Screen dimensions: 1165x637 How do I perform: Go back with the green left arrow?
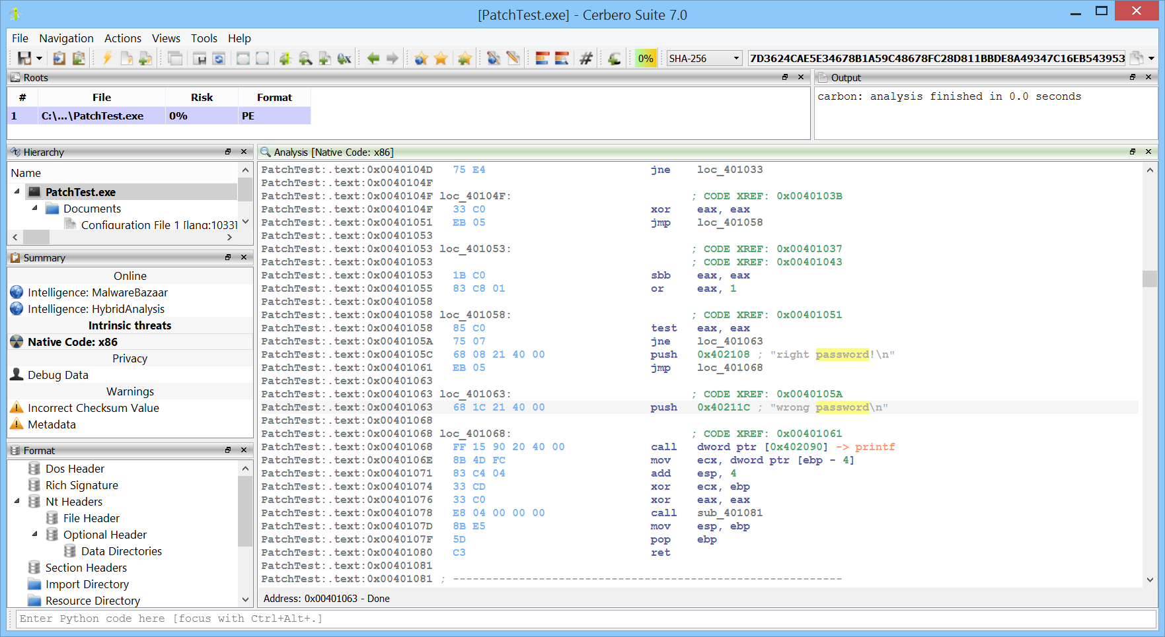click(373, 59)
